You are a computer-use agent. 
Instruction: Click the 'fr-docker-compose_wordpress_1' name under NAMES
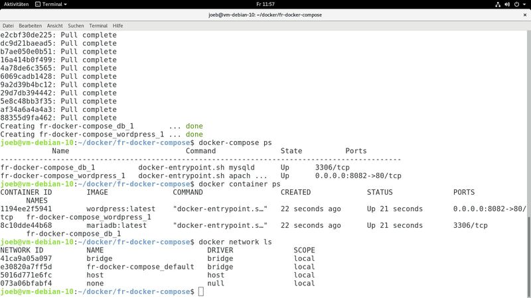click(x=89, y=217)
